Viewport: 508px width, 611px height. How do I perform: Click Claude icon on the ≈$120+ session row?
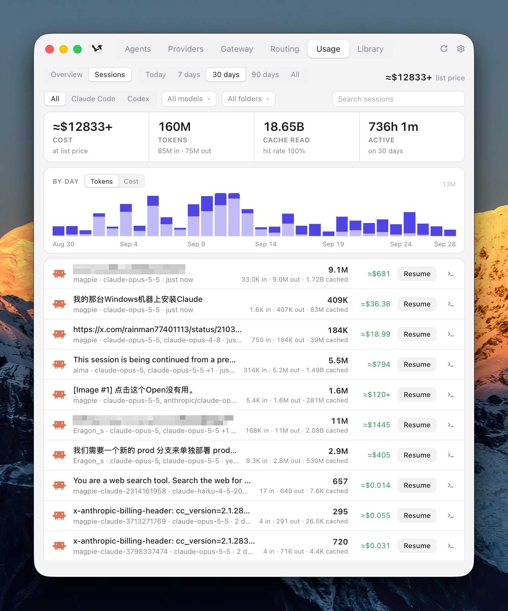[x=59, y=395]
